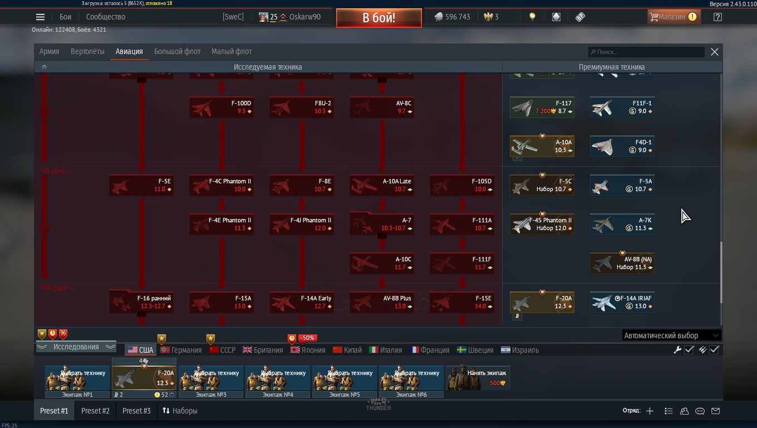Click the F-117 premium aircraft card
The height and width of the screenshot is (428, 757).
542,107
